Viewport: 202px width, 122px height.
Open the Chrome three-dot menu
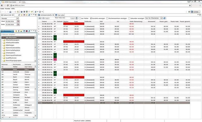point(200,5)
